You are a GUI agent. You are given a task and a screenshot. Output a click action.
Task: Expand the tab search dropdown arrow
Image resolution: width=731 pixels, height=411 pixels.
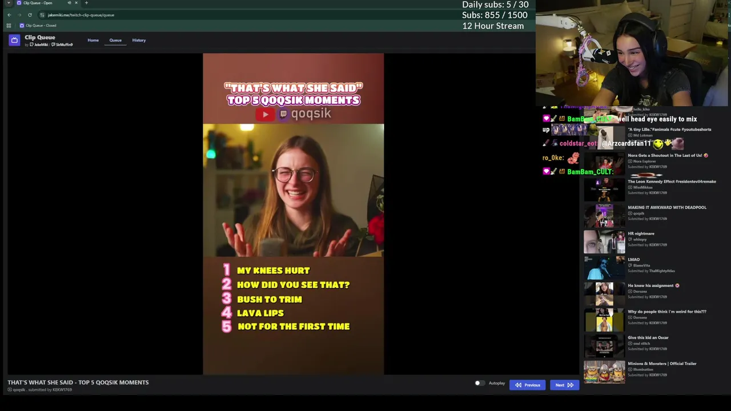(x=9, y=3)
